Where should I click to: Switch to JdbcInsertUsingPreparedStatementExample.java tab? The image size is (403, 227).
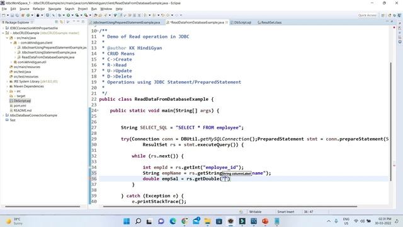[126, 23]
